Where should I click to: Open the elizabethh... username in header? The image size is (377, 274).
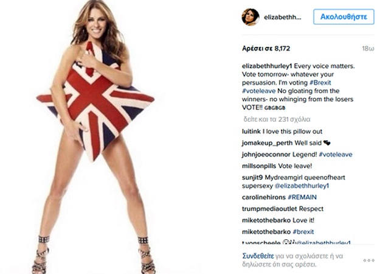coord(282,17)
